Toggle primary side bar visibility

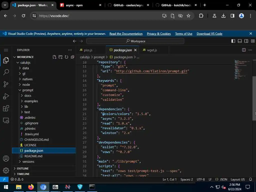233,41
